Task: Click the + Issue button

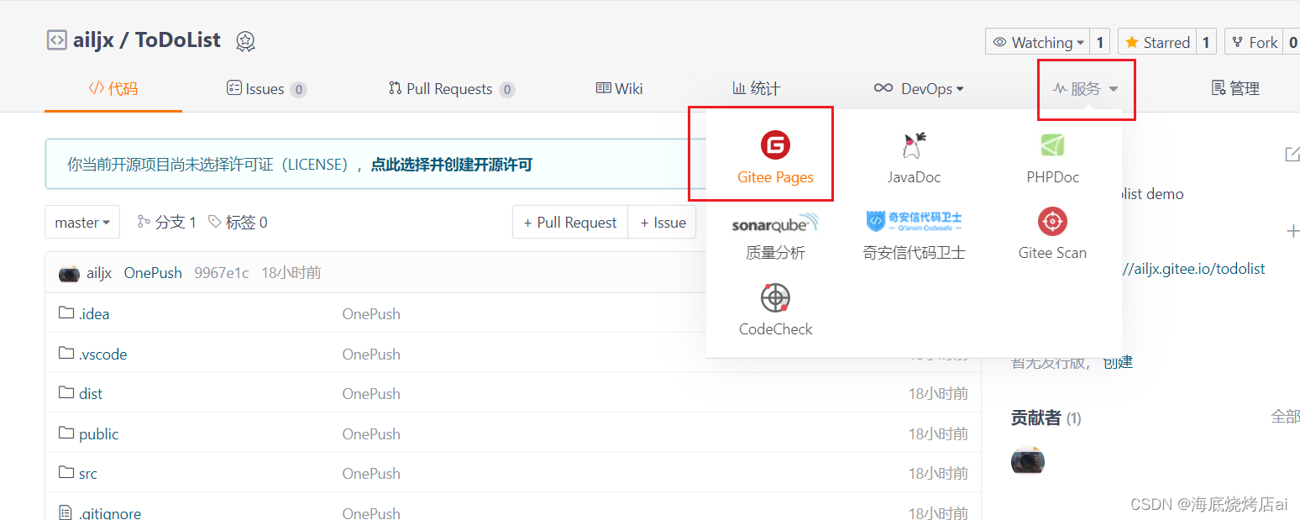Action: tap(663, 223)
